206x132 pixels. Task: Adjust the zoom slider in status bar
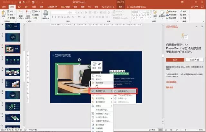pos(185,130)
